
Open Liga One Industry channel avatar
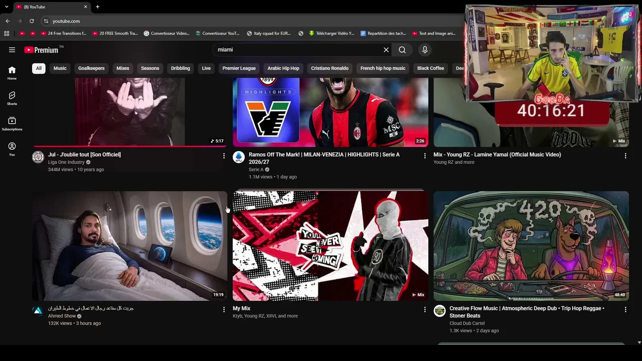tap(38, 157)
